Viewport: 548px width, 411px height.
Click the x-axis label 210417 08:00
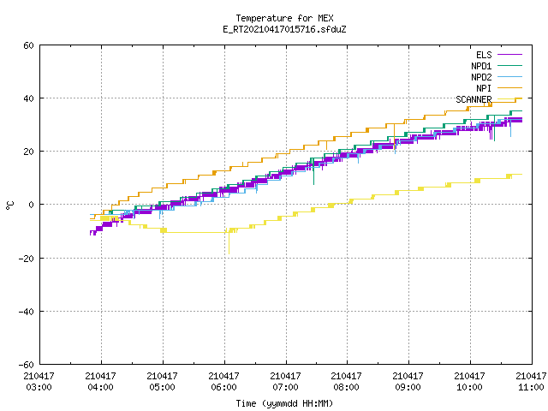click(346, 382)
